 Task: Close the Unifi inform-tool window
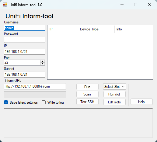tap(150, 5)
